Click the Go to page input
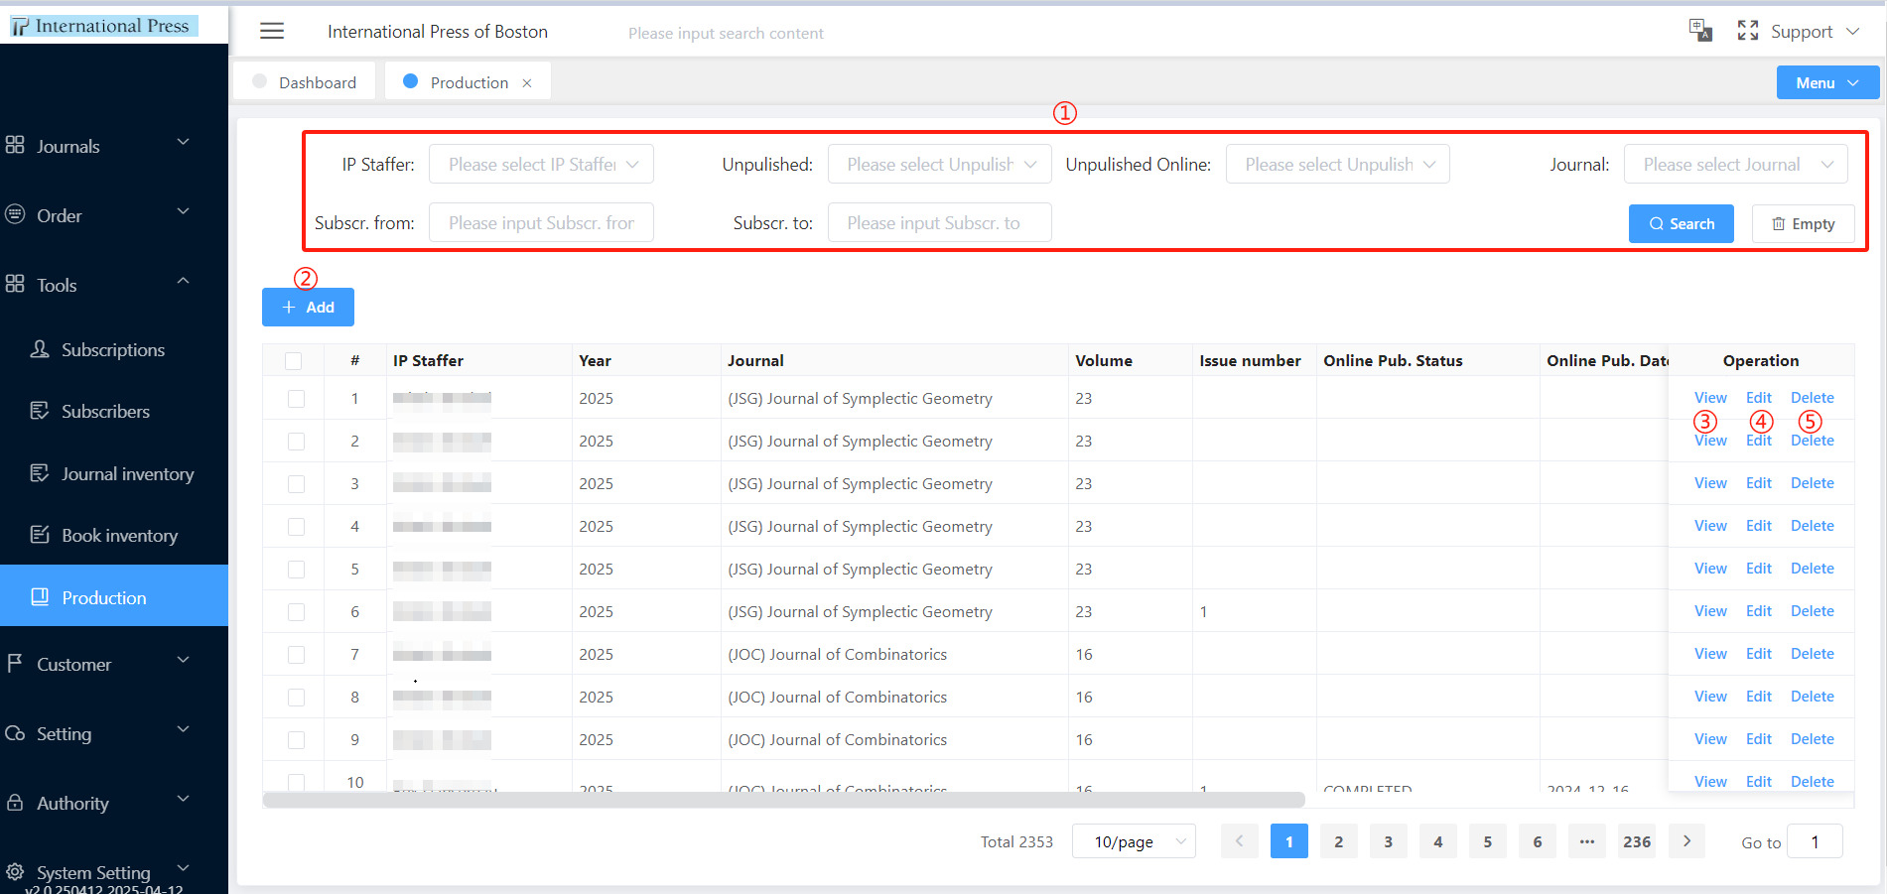1887x894 pixels. click(x=1815, y=841)
